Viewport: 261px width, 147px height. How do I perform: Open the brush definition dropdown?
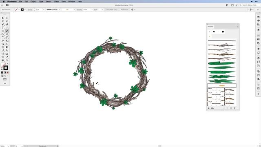74,10
